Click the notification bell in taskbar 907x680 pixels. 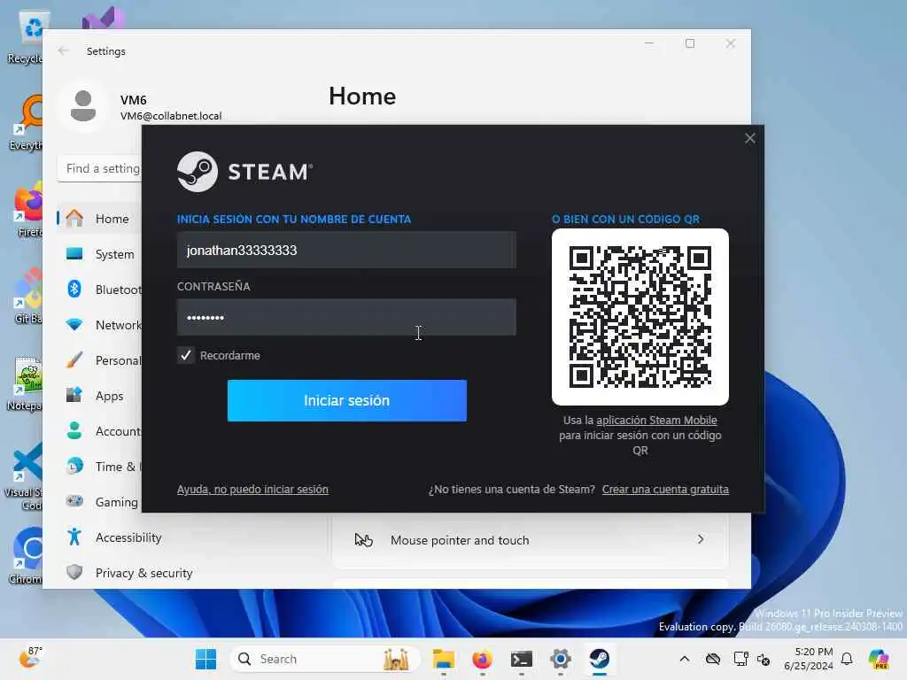pos(847,659)
